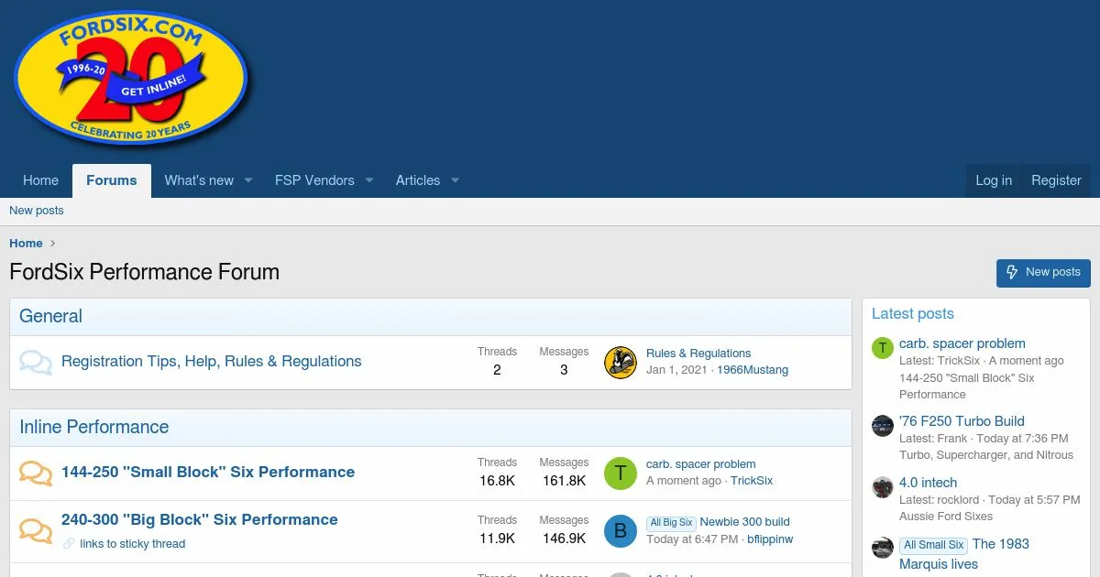Open links to sticky thread sub-forum
Viewport: 1100px width, 577px height.
[x=132, y=544]
